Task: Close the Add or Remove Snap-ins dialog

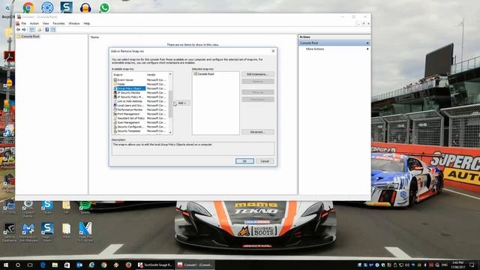Action: (273, 51)
